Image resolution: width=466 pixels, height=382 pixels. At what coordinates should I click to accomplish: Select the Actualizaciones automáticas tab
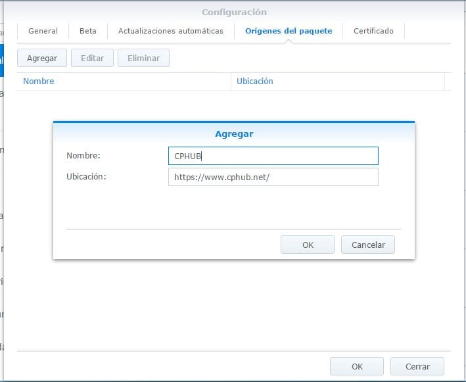point(170,31)
